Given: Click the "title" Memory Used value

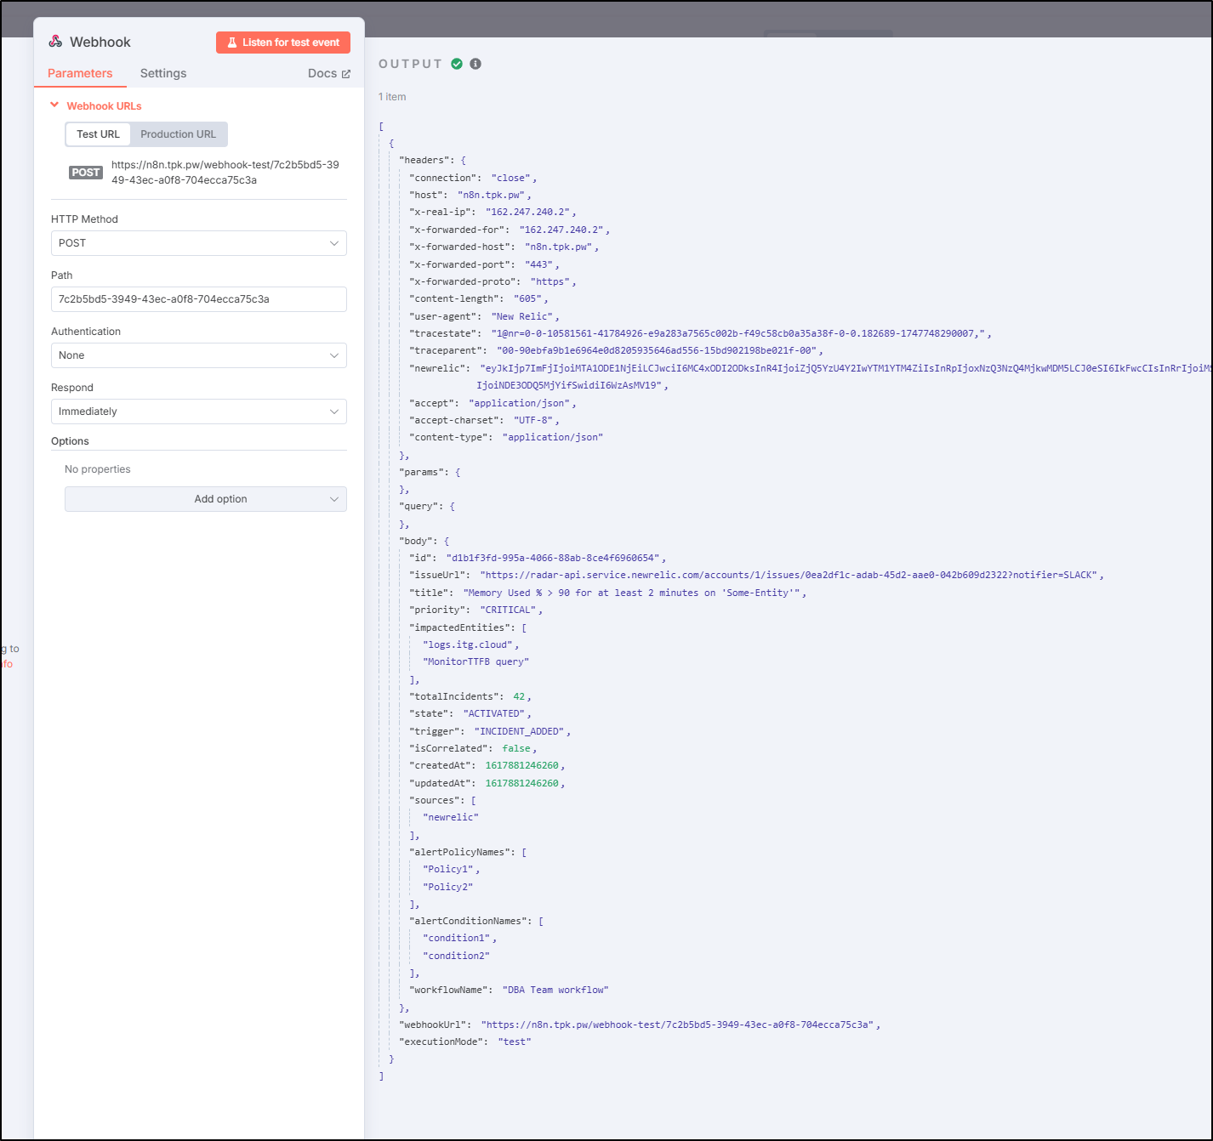Looking at the screenshot, I should point(631,593).
